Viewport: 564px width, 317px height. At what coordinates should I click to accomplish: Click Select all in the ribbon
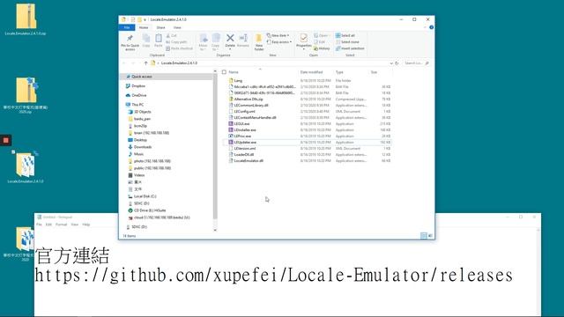(x=345, y=35)
